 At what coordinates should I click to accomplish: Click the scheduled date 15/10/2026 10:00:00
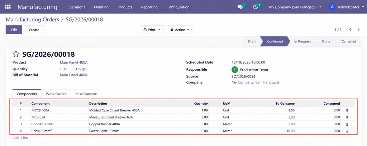click(248, 62)
